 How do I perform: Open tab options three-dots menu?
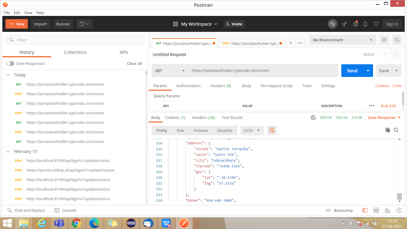coord(300,43)
